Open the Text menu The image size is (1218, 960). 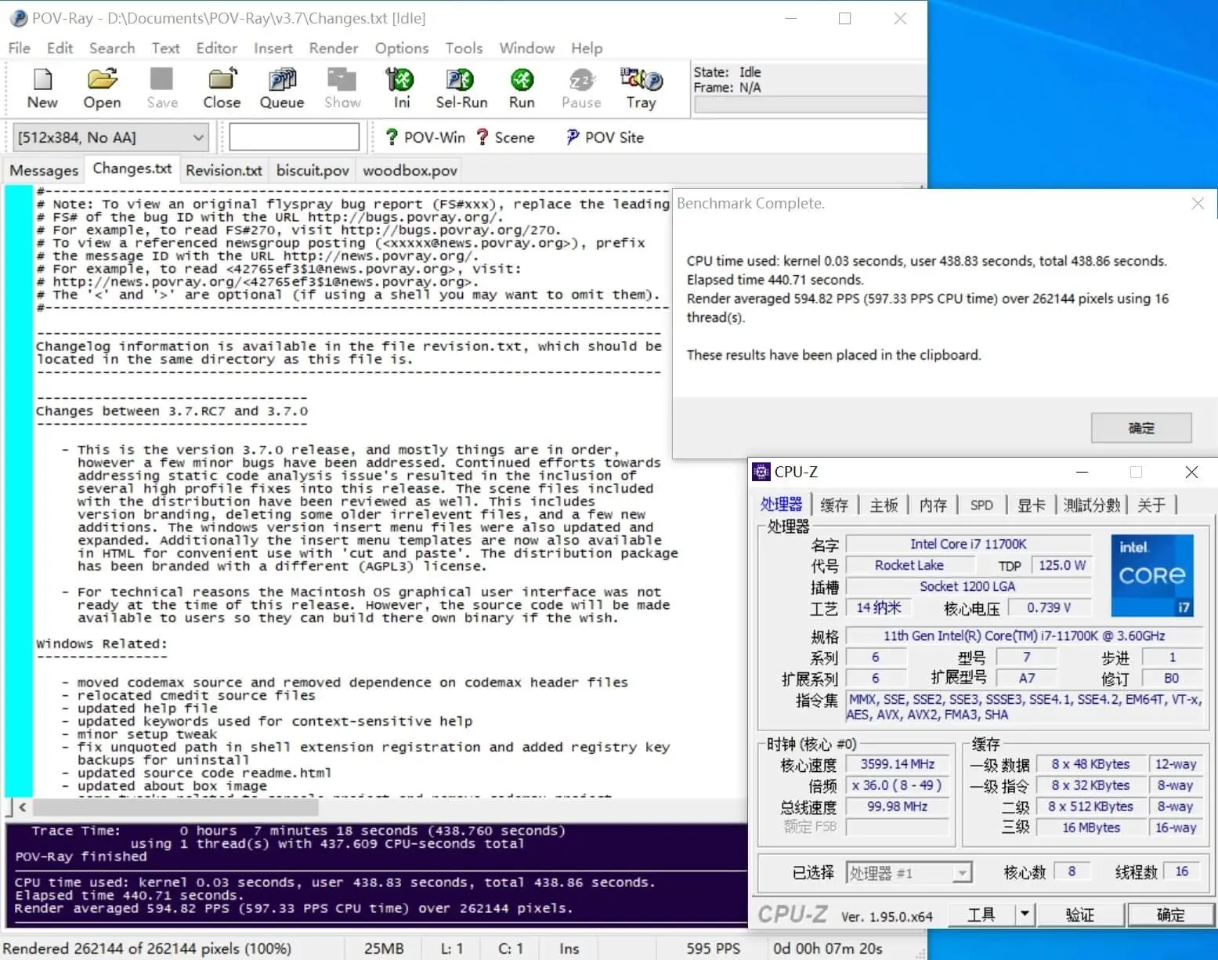[x=165, y=48]
